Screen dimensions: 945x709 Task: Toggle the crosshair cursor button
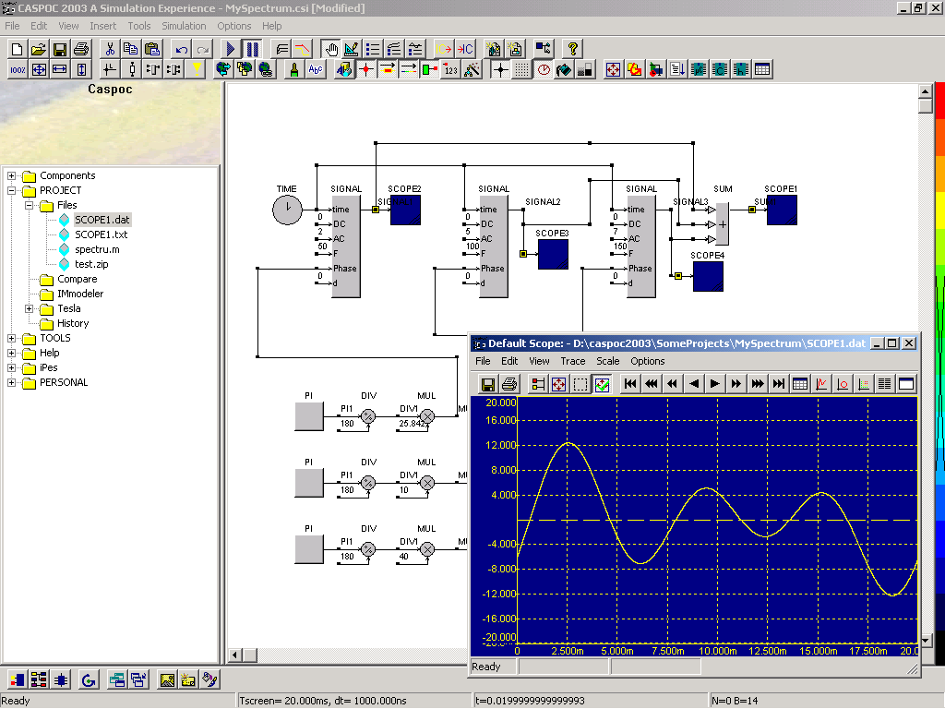500,70
